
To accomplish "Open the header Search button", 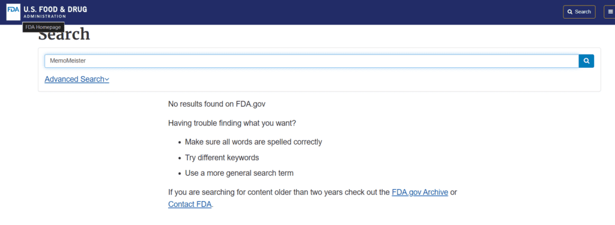I will click(x=580, y=12).
